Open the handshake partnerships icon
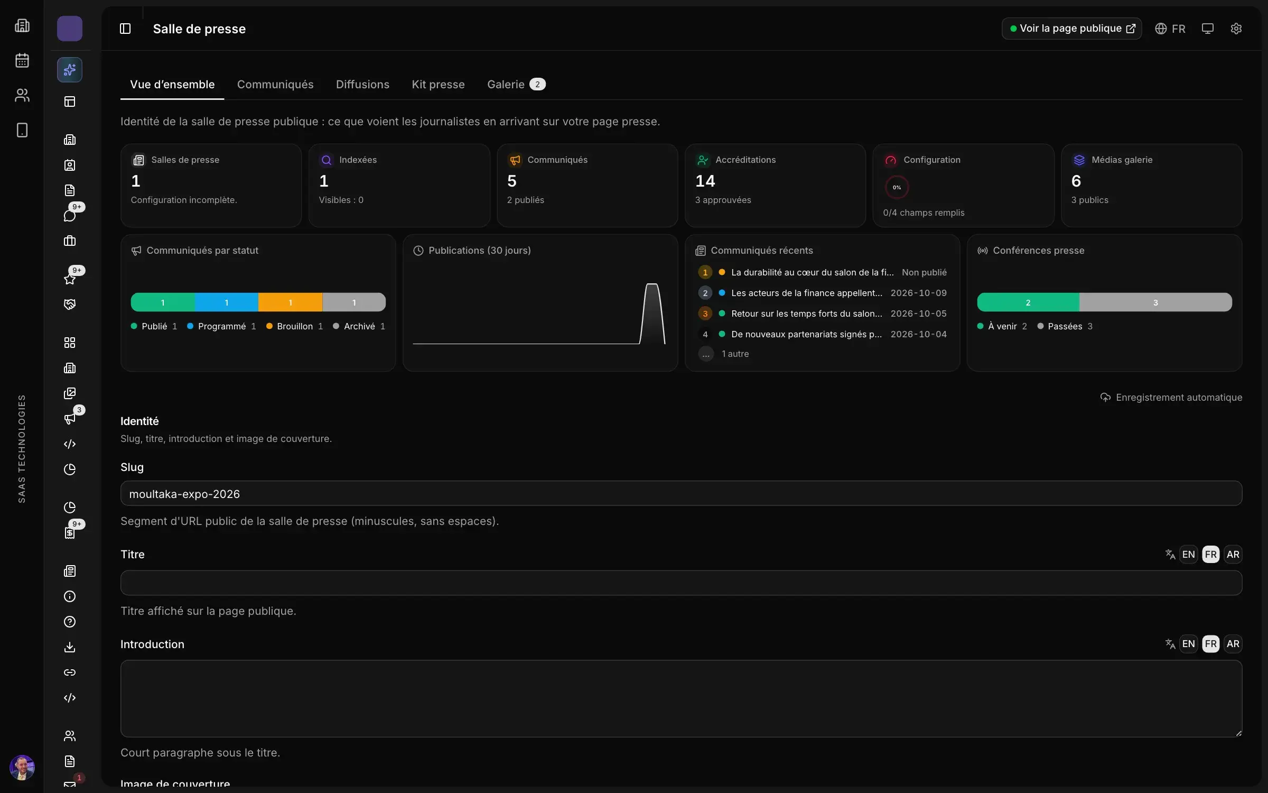Image resolution: width=1268 pixels, height=793 pixels. point(70,305)
